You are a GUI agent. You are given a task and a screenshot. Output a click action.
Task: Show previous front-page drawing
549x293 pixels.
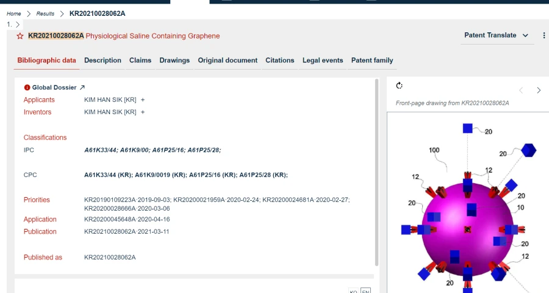click(521, 90)
